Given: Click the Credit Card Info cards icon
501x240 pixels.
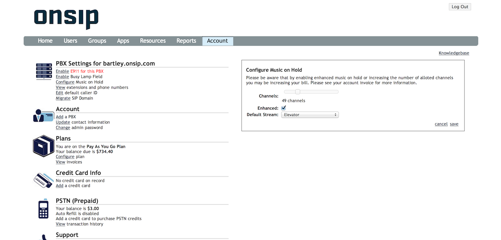Looking at the screenshot, I should click(44, 180).
